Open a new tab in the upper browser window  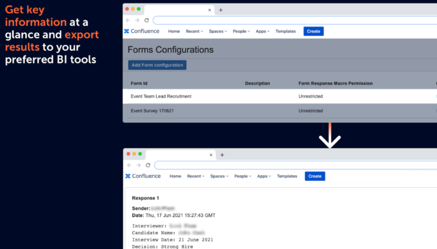[221, 10]
